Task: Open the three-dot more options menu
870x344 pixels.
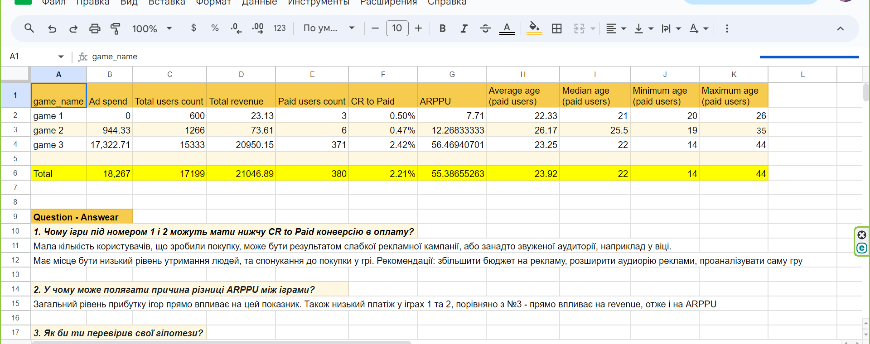Action: [x=727, y=29]
